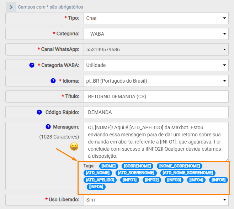
Task: Click the help icon beside Código Rápido
Action: (x=39, y=112)
